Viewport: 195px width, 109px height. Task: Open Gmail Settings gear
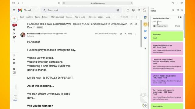click(x=133, y=10)
